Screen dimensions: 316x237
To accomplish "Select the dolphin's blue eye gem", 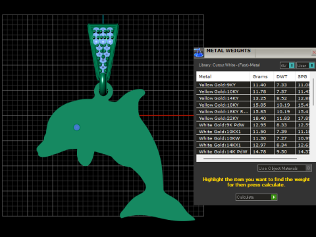I will pos(76,127).
